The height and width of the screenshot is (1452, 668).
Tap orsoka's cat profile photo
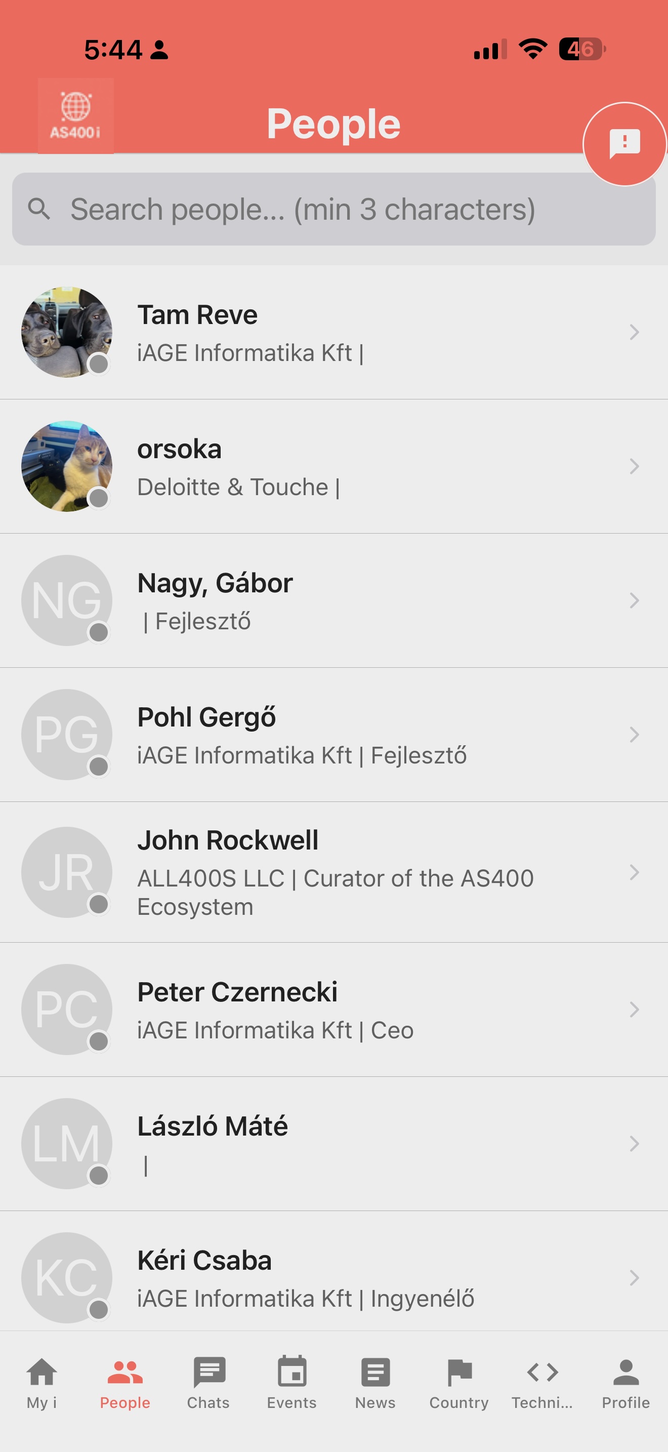point(66,466)
